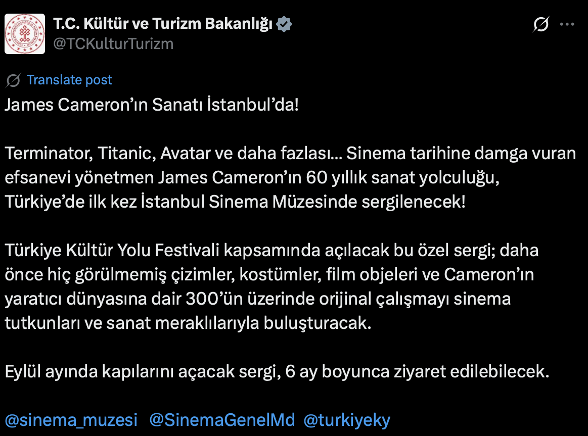This screenshot has height=436, width=588.
Task: Go to the @turkiyeky mention
Action: [347, 420]
